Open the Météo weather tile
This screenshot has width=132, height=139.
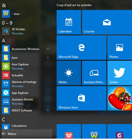tap(69, 73)
